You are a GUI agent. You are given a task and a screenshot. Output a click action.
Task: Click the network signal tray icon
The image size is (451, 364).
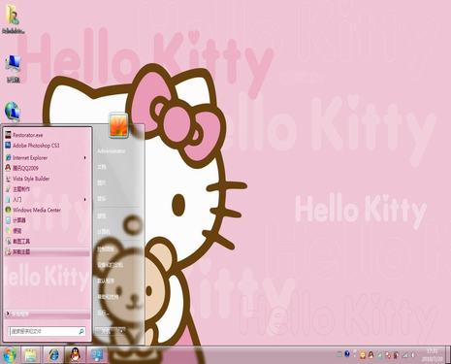point(405,355)
